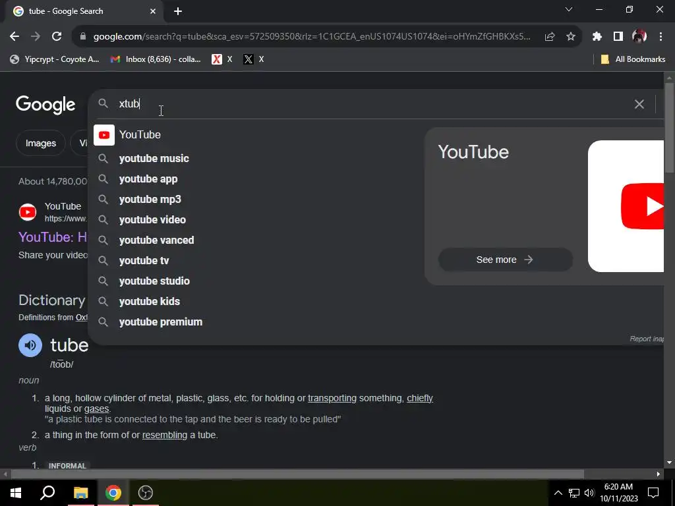Go to Google home via logo
675x506 pixels.
[x=45, y=105]
